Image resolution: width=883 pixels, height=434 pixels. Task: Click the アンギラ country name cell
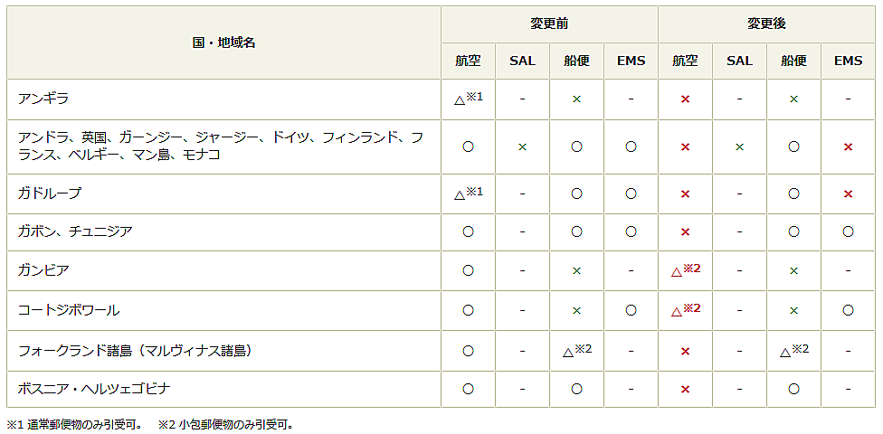pyautogui.click(x=43, y=99)
